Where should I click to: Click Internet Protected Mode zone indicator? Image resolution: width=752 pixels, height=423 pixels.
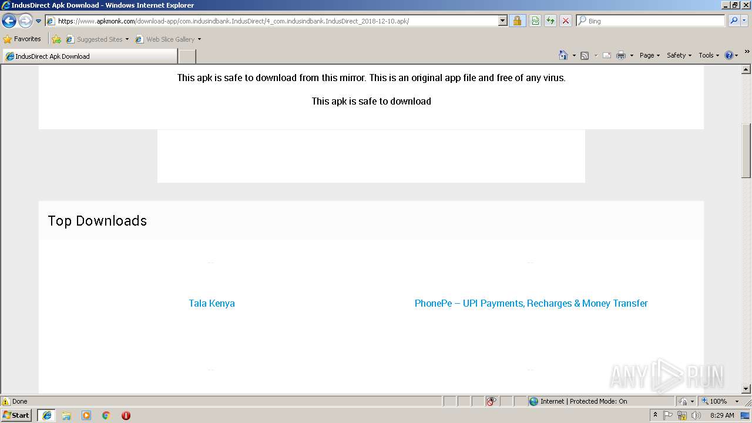[578, 401]
